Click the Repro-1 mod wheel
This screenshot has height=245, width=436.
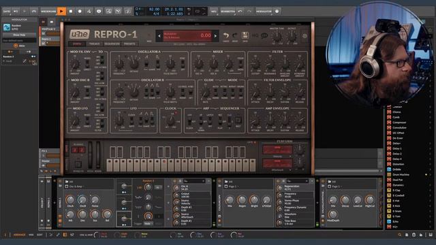(x=98, y=155)
